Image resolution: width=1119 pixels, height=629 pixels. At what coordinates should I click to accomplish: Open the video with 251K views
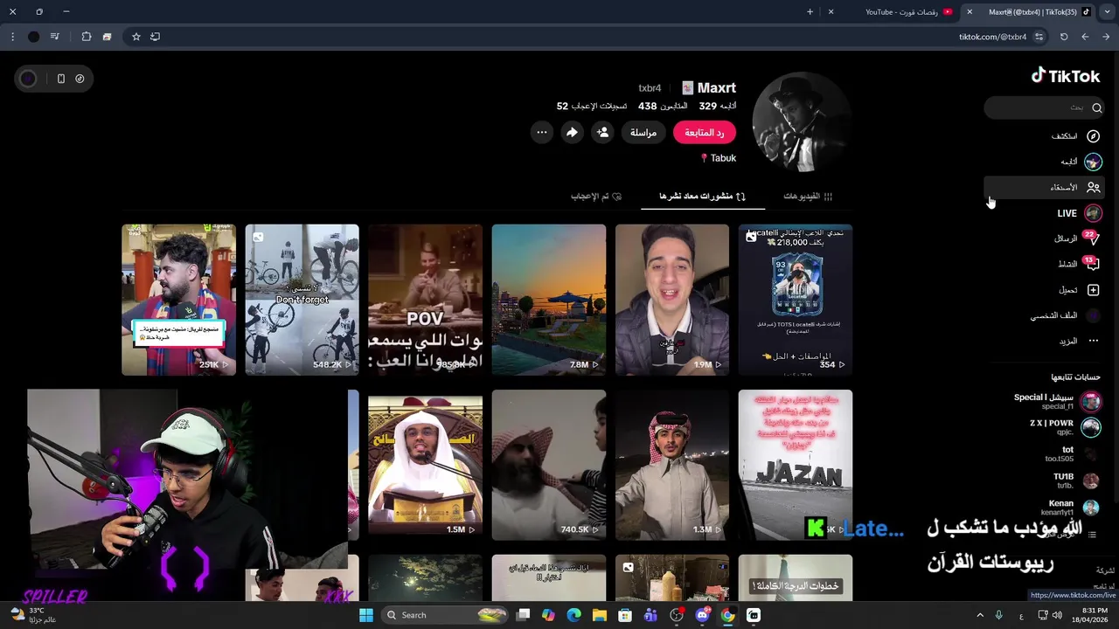tap(178, 300)
